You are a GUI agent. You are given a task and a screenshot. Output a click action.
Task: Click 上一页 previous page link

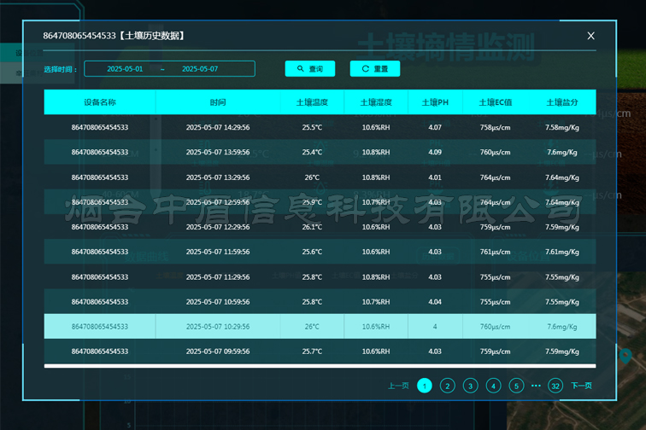coord(398,386)
